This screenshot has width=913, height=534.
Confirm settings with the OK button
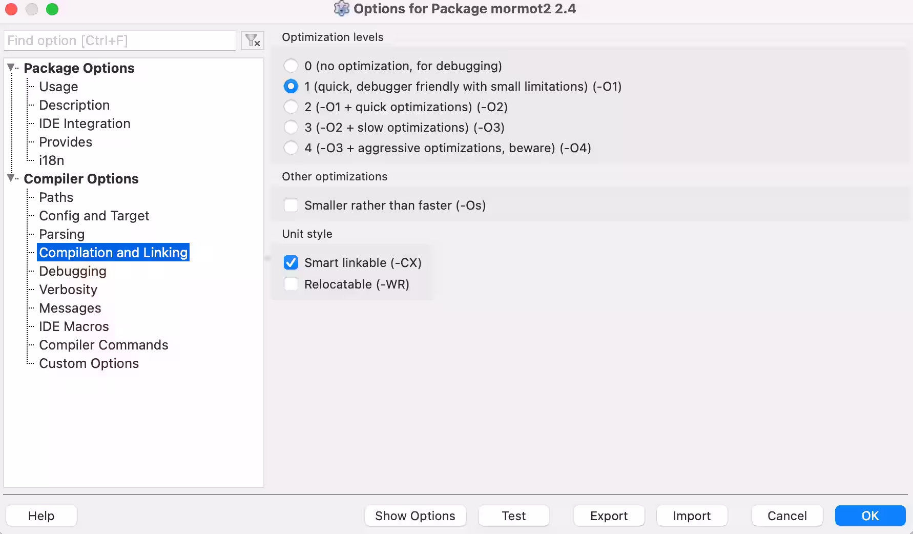tap(870, 516)
